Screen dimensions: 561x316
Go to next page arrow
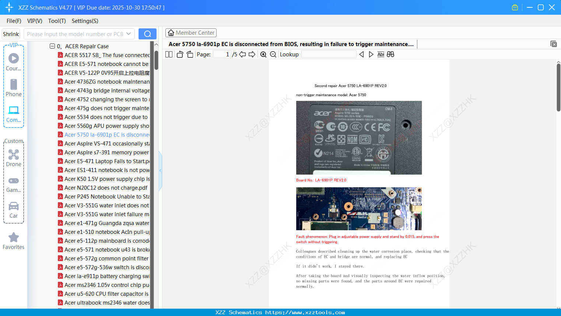pyautogui.click(x=252, y=54)
